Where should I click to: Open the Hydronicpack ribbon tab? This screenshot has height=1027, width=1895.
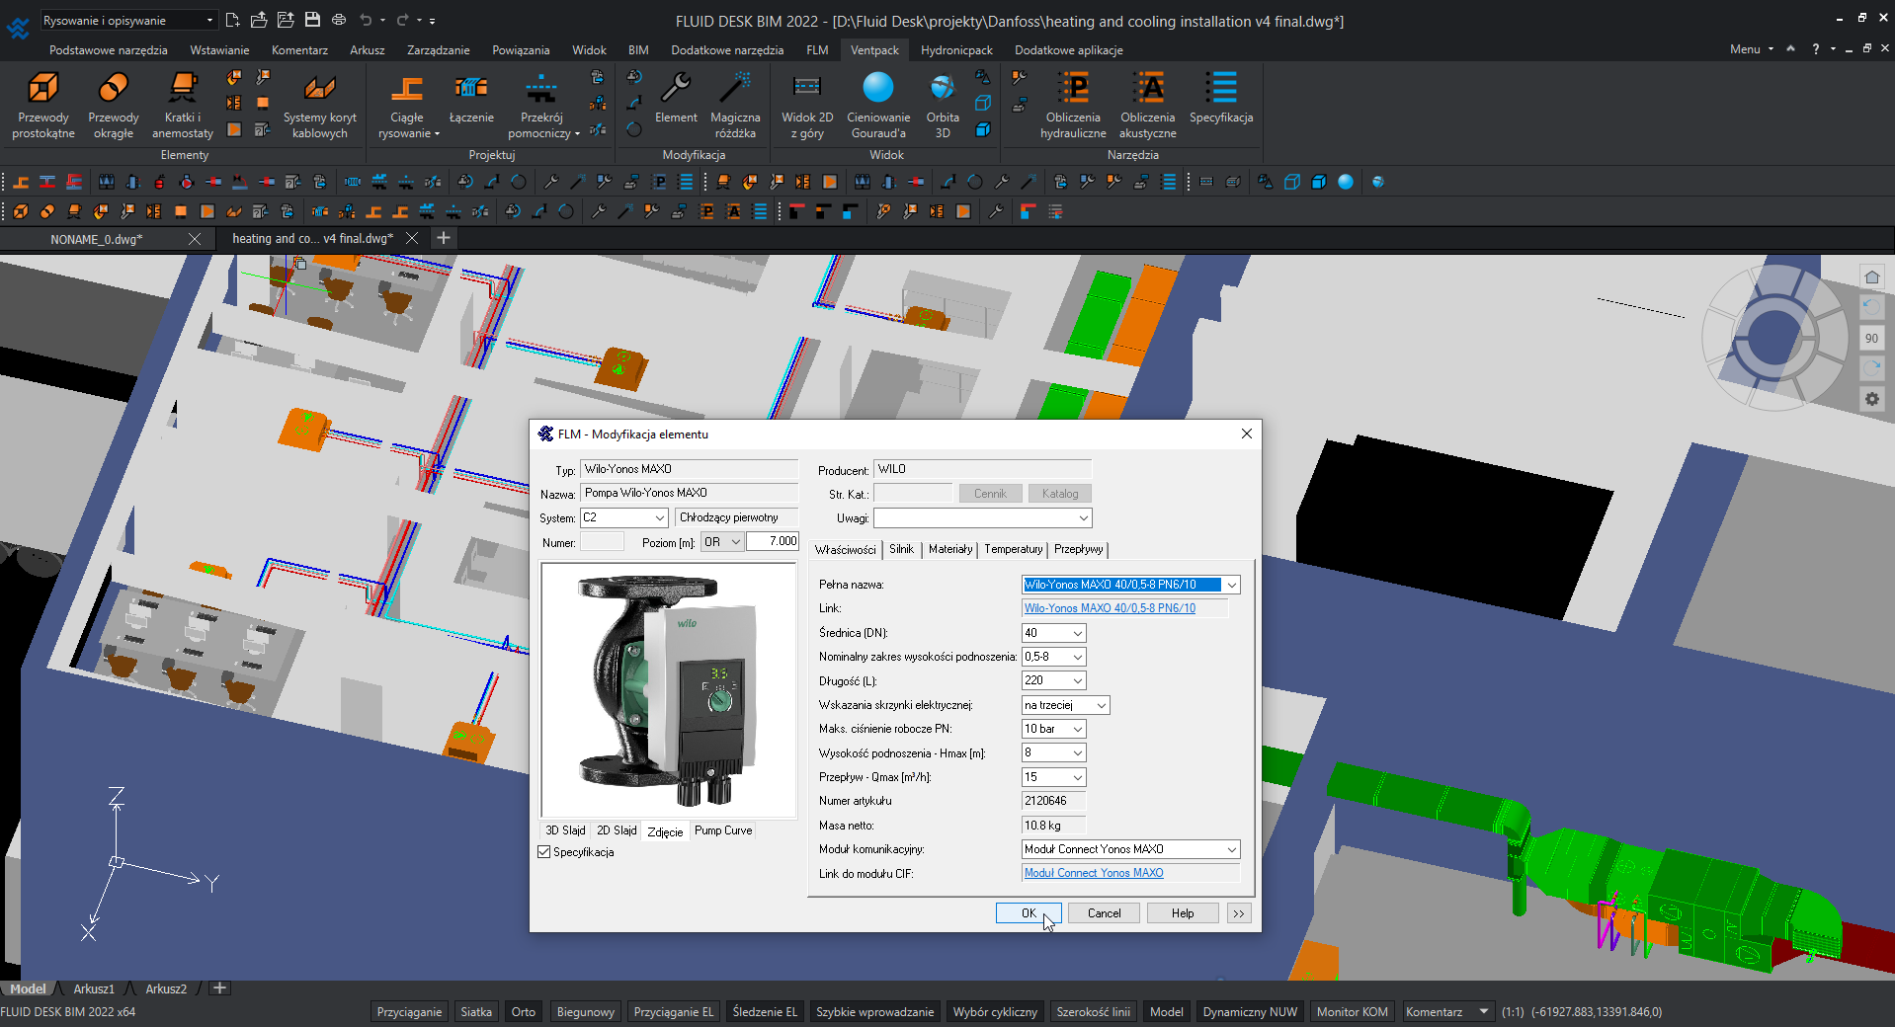pyautogui.click(x=955, y=49)
